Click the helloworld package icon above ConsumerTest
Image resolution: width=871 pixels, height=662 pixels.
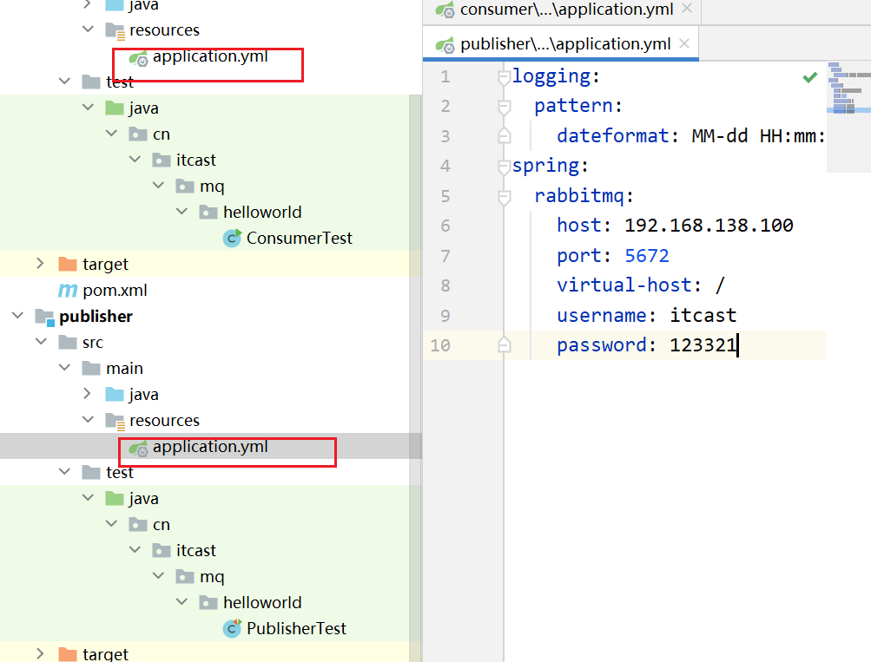pyautogui.click(x=208, y=212)
